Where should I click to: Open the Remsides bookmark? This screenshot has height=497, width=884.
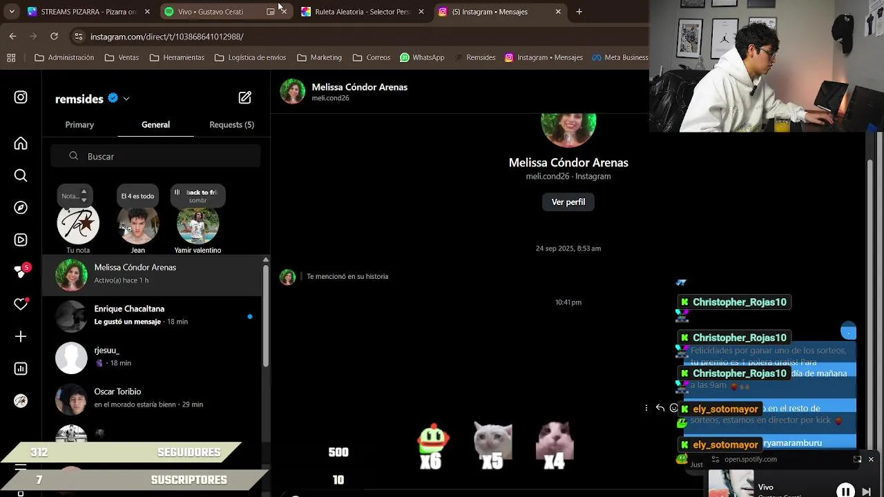[x=474, y=58]
